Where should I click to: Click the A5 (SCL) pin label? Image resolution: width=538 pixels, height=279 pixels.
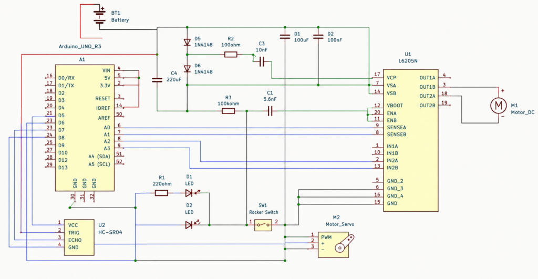[99, 164]
